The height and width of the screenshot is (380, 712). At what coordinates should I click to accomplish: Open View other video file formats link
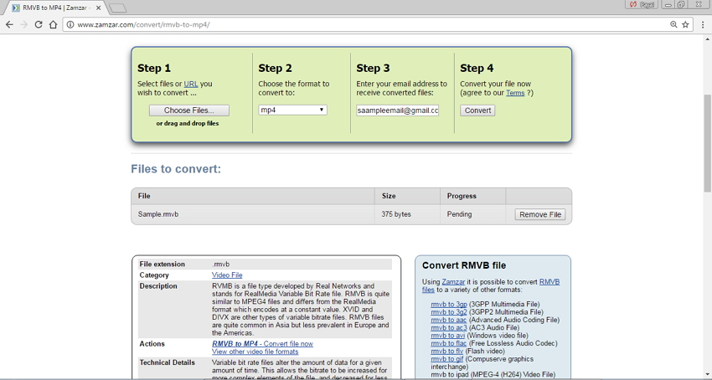(255, 352)
